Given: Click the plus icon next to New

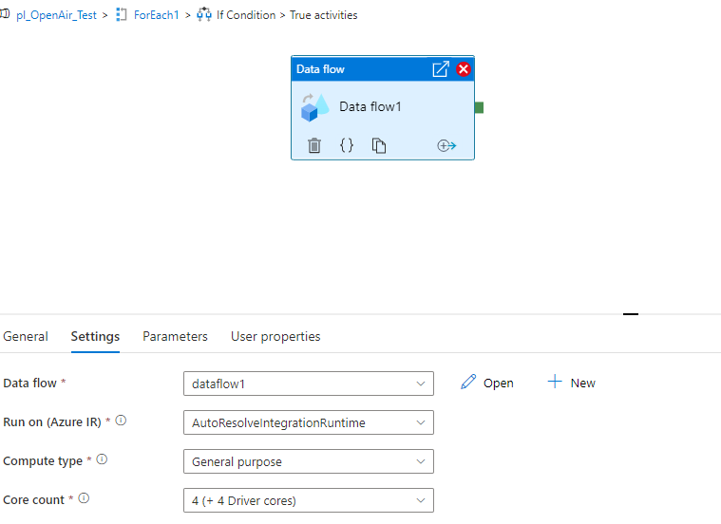Looking at the screenshot, I should coord(555,382).
